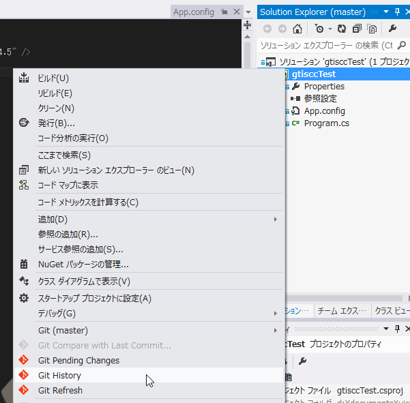Image resolution: width=410 pixels, height=403 pixels.
Task: Toggle auto-hide pin on Properties panel
Action: click(397, 329)
